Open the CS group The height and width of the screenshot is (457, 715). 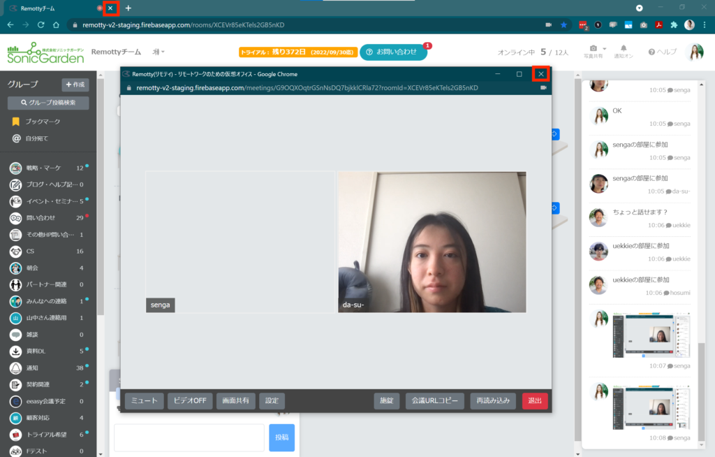pos(48,251)
